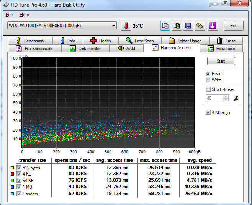Open the File menu

[x=9, y=15]
